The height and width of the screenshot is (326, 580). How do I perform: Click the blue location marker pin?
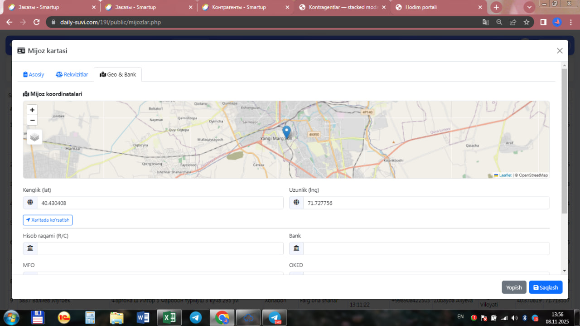(x=286, y=131)
